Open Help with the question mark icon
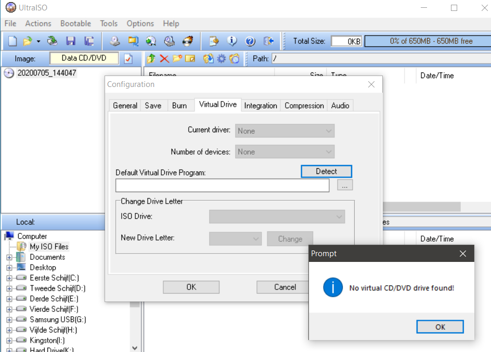This screenshot has height=352, width=491. [x=250, y=41]
